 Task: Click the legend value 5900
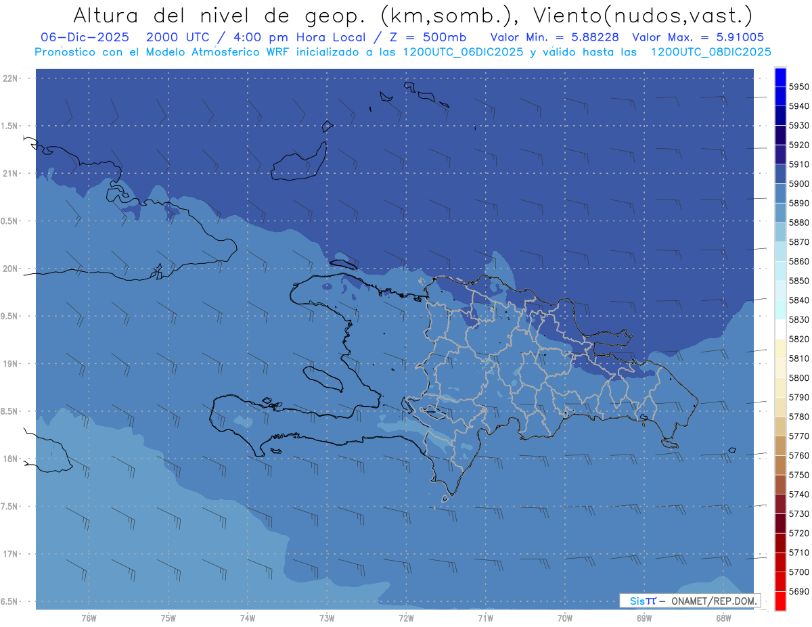click(798, 184)
